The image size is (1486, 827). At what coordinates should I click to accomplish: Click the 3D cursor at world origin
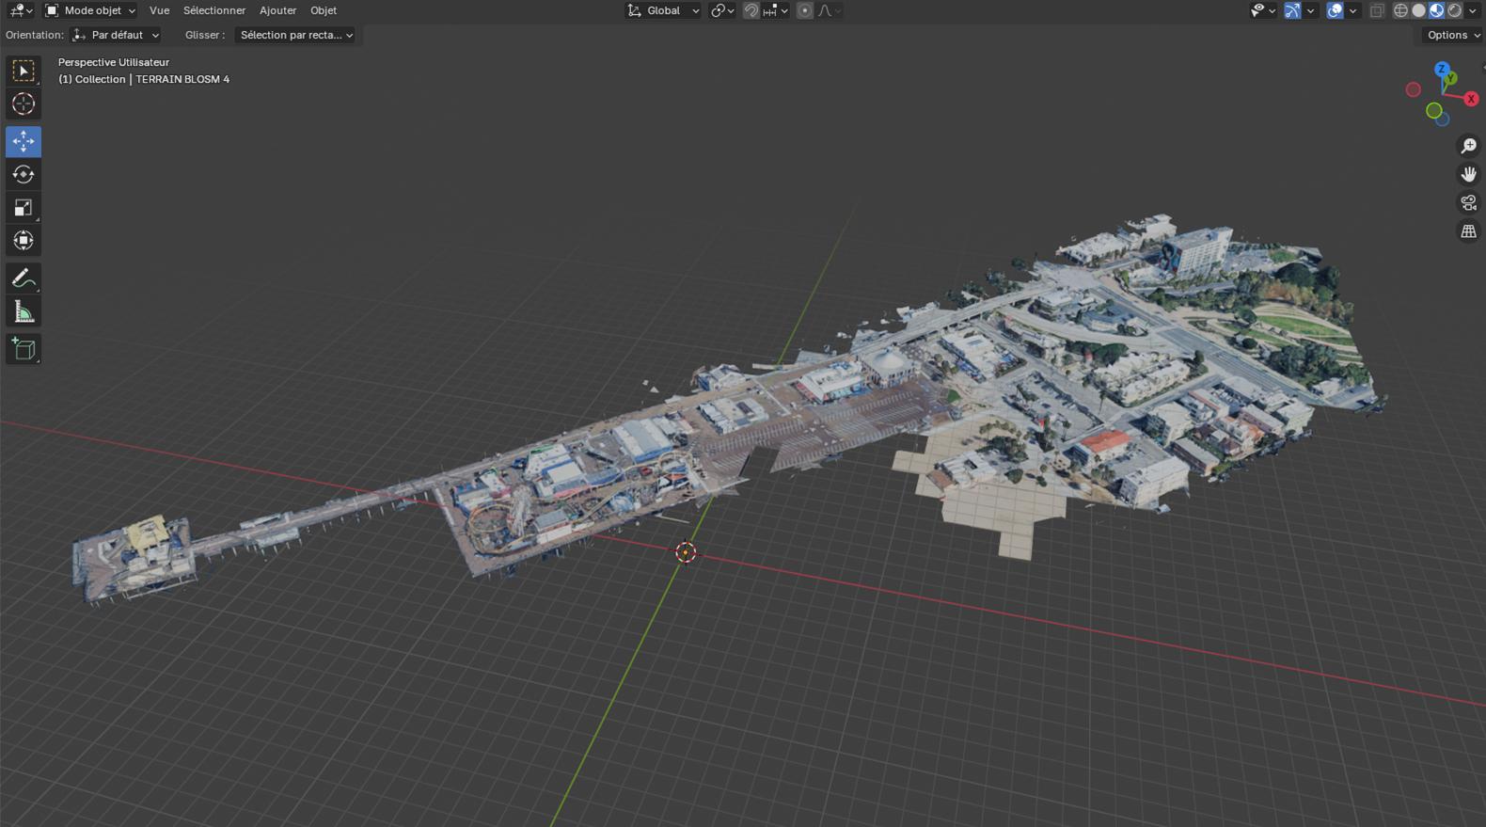686,552
